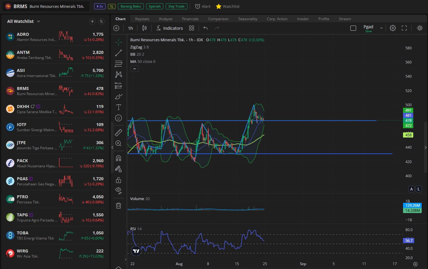Image resolution: width=428 pixels, height=269 pixels.
Task: Delete drawings with the trash icon
Action: 119,206
